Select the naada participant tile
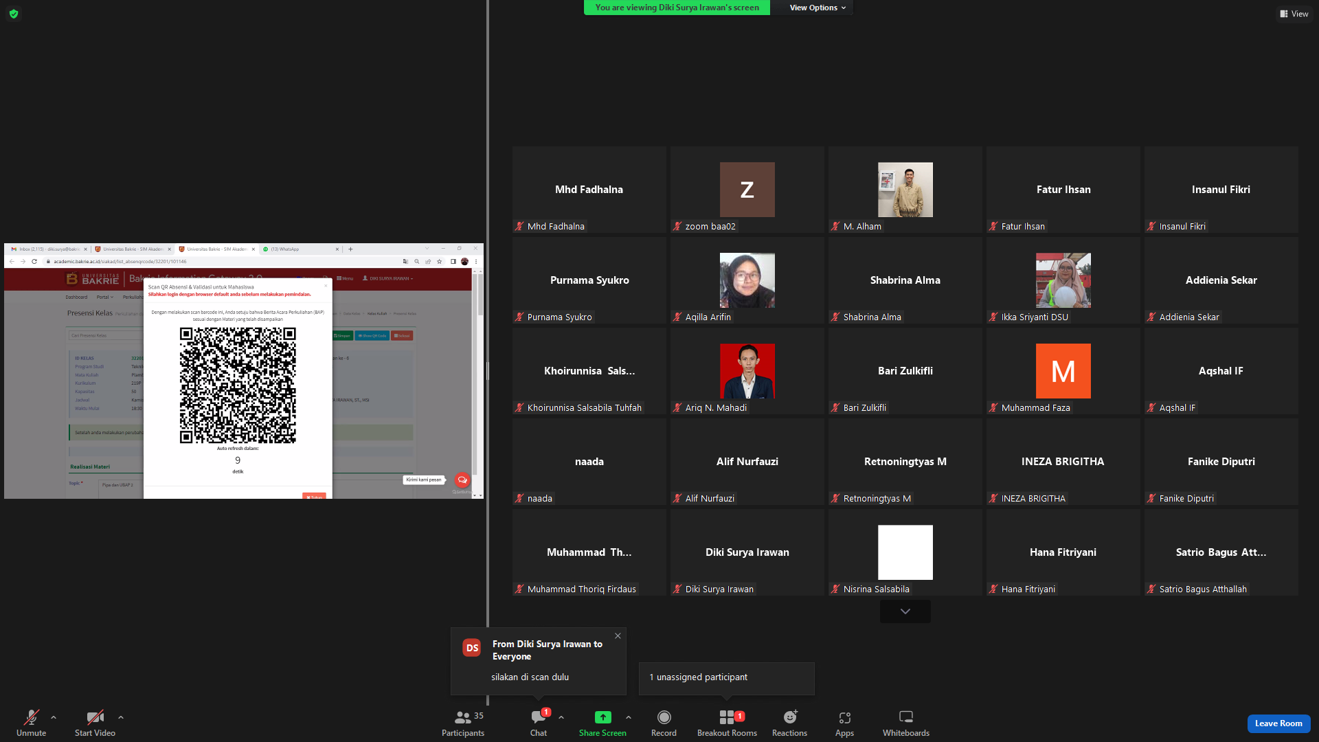This screenshot has height=742, width=1319. [589, 462]
